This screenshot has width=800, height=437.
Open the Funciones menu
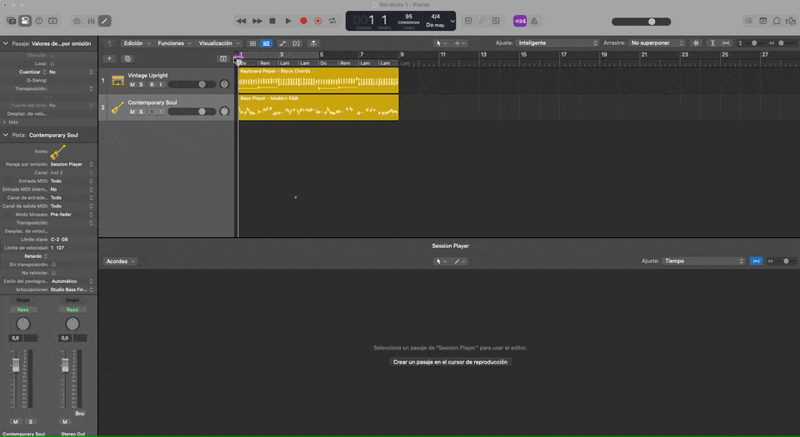(x=174, y=43)
